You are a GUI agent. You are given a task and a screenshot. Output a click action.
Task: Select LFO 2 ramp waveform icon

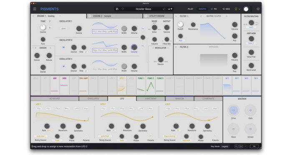coord(141,108)
